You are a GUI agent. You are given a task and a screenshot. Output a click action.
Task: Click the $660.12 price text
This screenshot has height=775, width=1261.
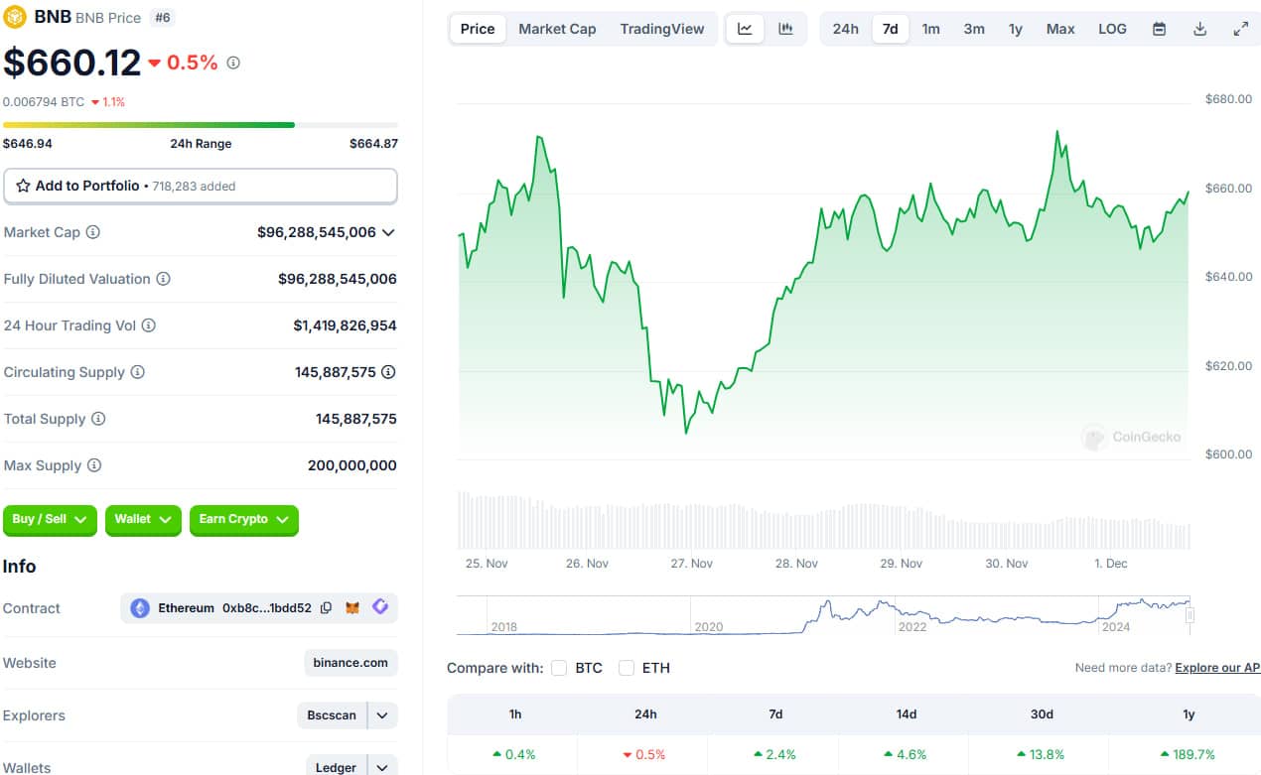(x=72, y=63)
